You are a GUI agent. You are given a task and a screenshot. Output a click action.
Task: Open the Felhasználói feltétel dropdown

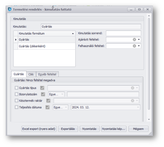coord(139,46)
